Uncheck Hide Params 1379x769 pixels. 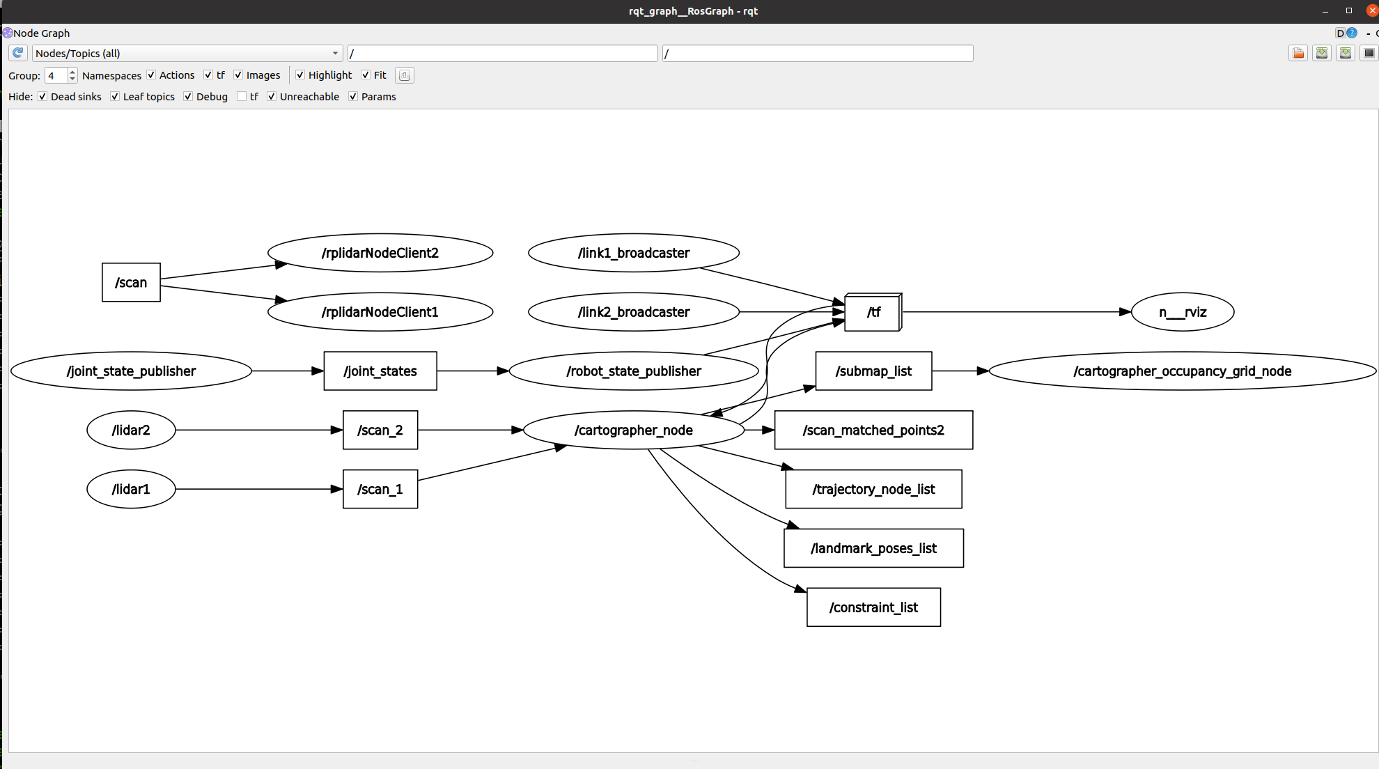point(353,96)
